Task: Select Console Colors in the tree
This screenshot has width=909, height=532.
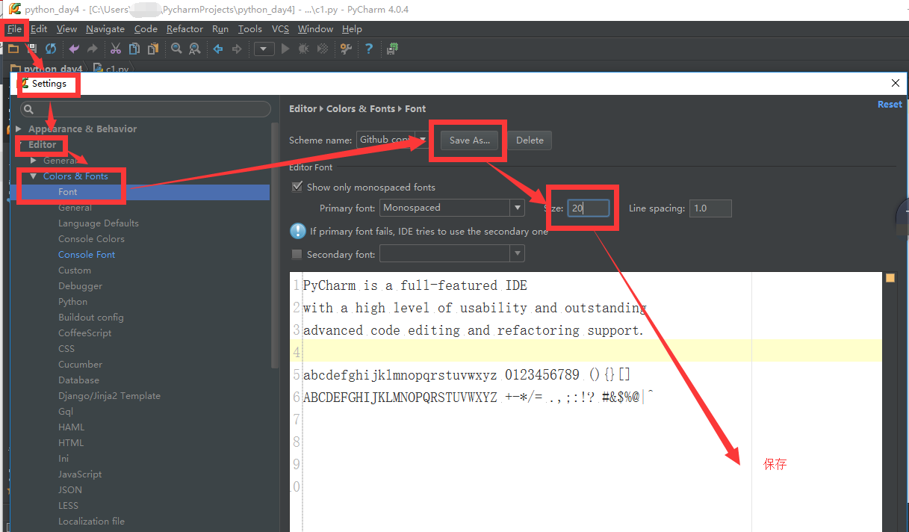Action: click(x=91, y=238)
